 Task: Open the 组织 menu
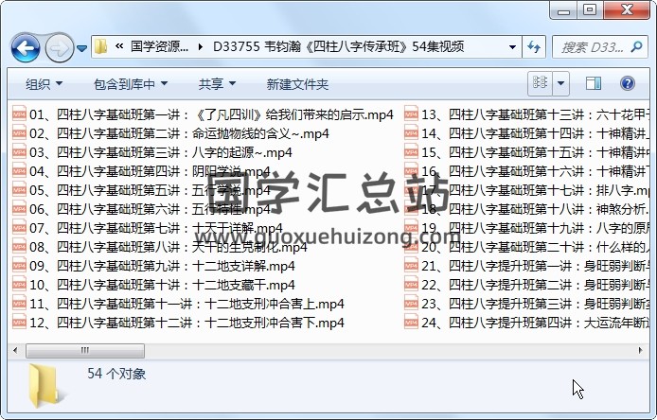click(44, 84)
